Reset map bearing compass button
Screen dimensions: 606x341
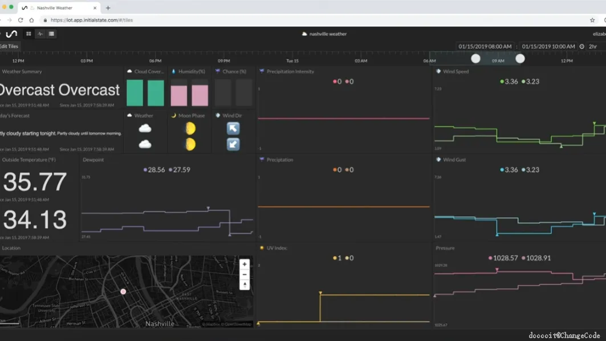244,285
